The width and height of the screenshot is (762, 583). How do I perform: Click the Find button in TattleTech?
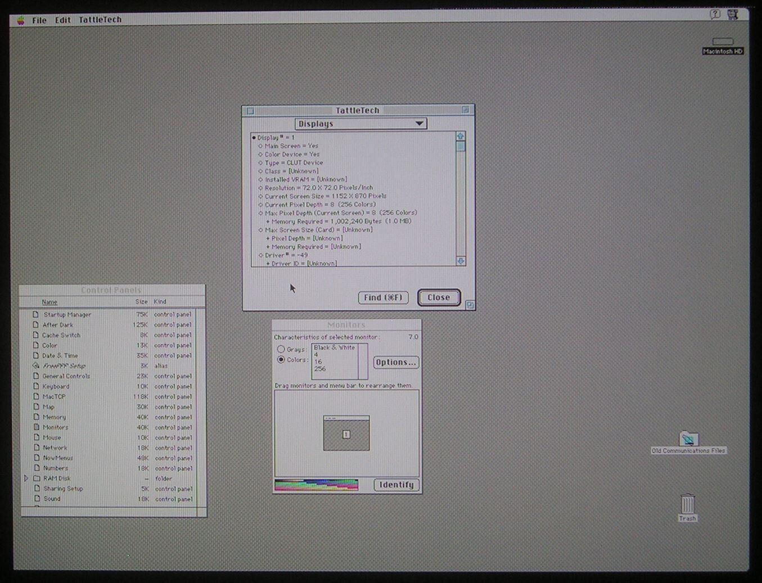[x=383, y=297]
